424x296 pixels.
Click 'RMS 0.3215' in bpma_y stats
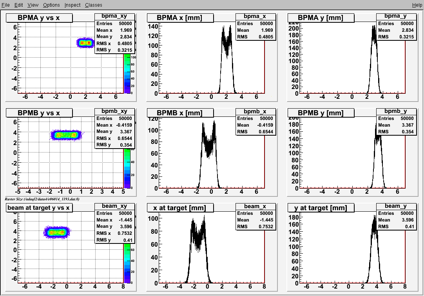point(396,37)
